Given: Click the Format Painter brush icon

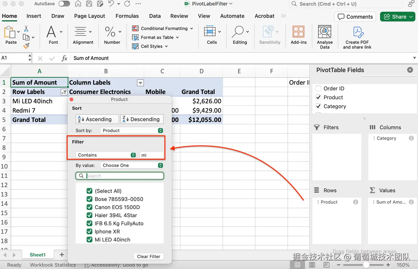Looking at the screenshot, I should tap(26, 46).
